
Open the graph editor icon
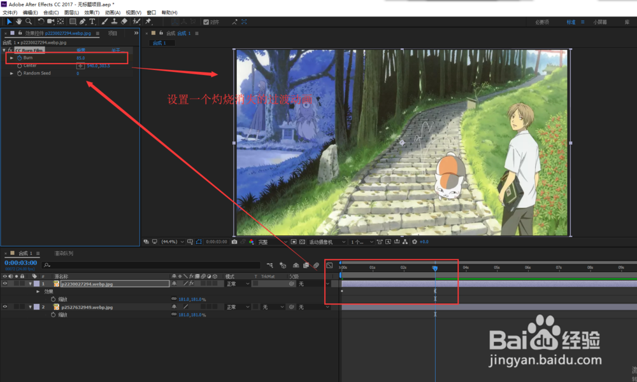pos(329,265)
